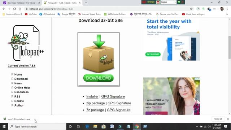Open the GPG Signature link next to 7z package

(x=119, y=110)
